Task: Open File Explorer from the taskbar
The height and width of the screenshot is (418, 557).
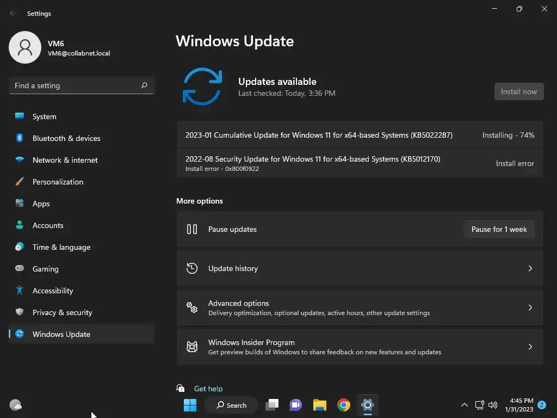Action: coord(319,405)
